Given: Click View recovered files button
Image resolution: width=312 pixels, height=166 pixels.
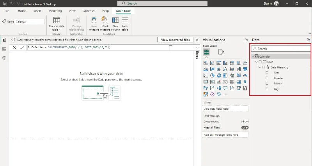Looking at the screenshot, I should tap(175, 40).
